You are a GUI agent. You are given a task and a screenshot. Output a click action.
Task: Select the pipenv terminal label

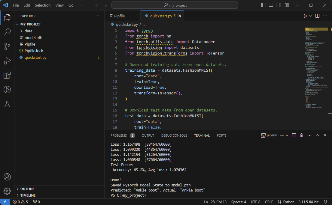click(269, 135)
